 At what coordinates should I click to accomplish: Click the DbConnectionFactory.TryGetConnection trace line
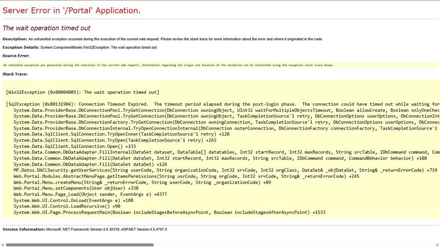227,122
